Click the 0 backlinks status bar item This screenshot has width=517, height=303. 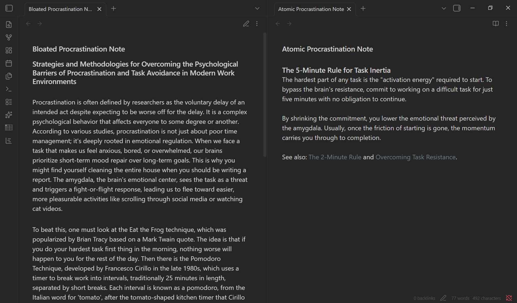click(x=424, y=298)
